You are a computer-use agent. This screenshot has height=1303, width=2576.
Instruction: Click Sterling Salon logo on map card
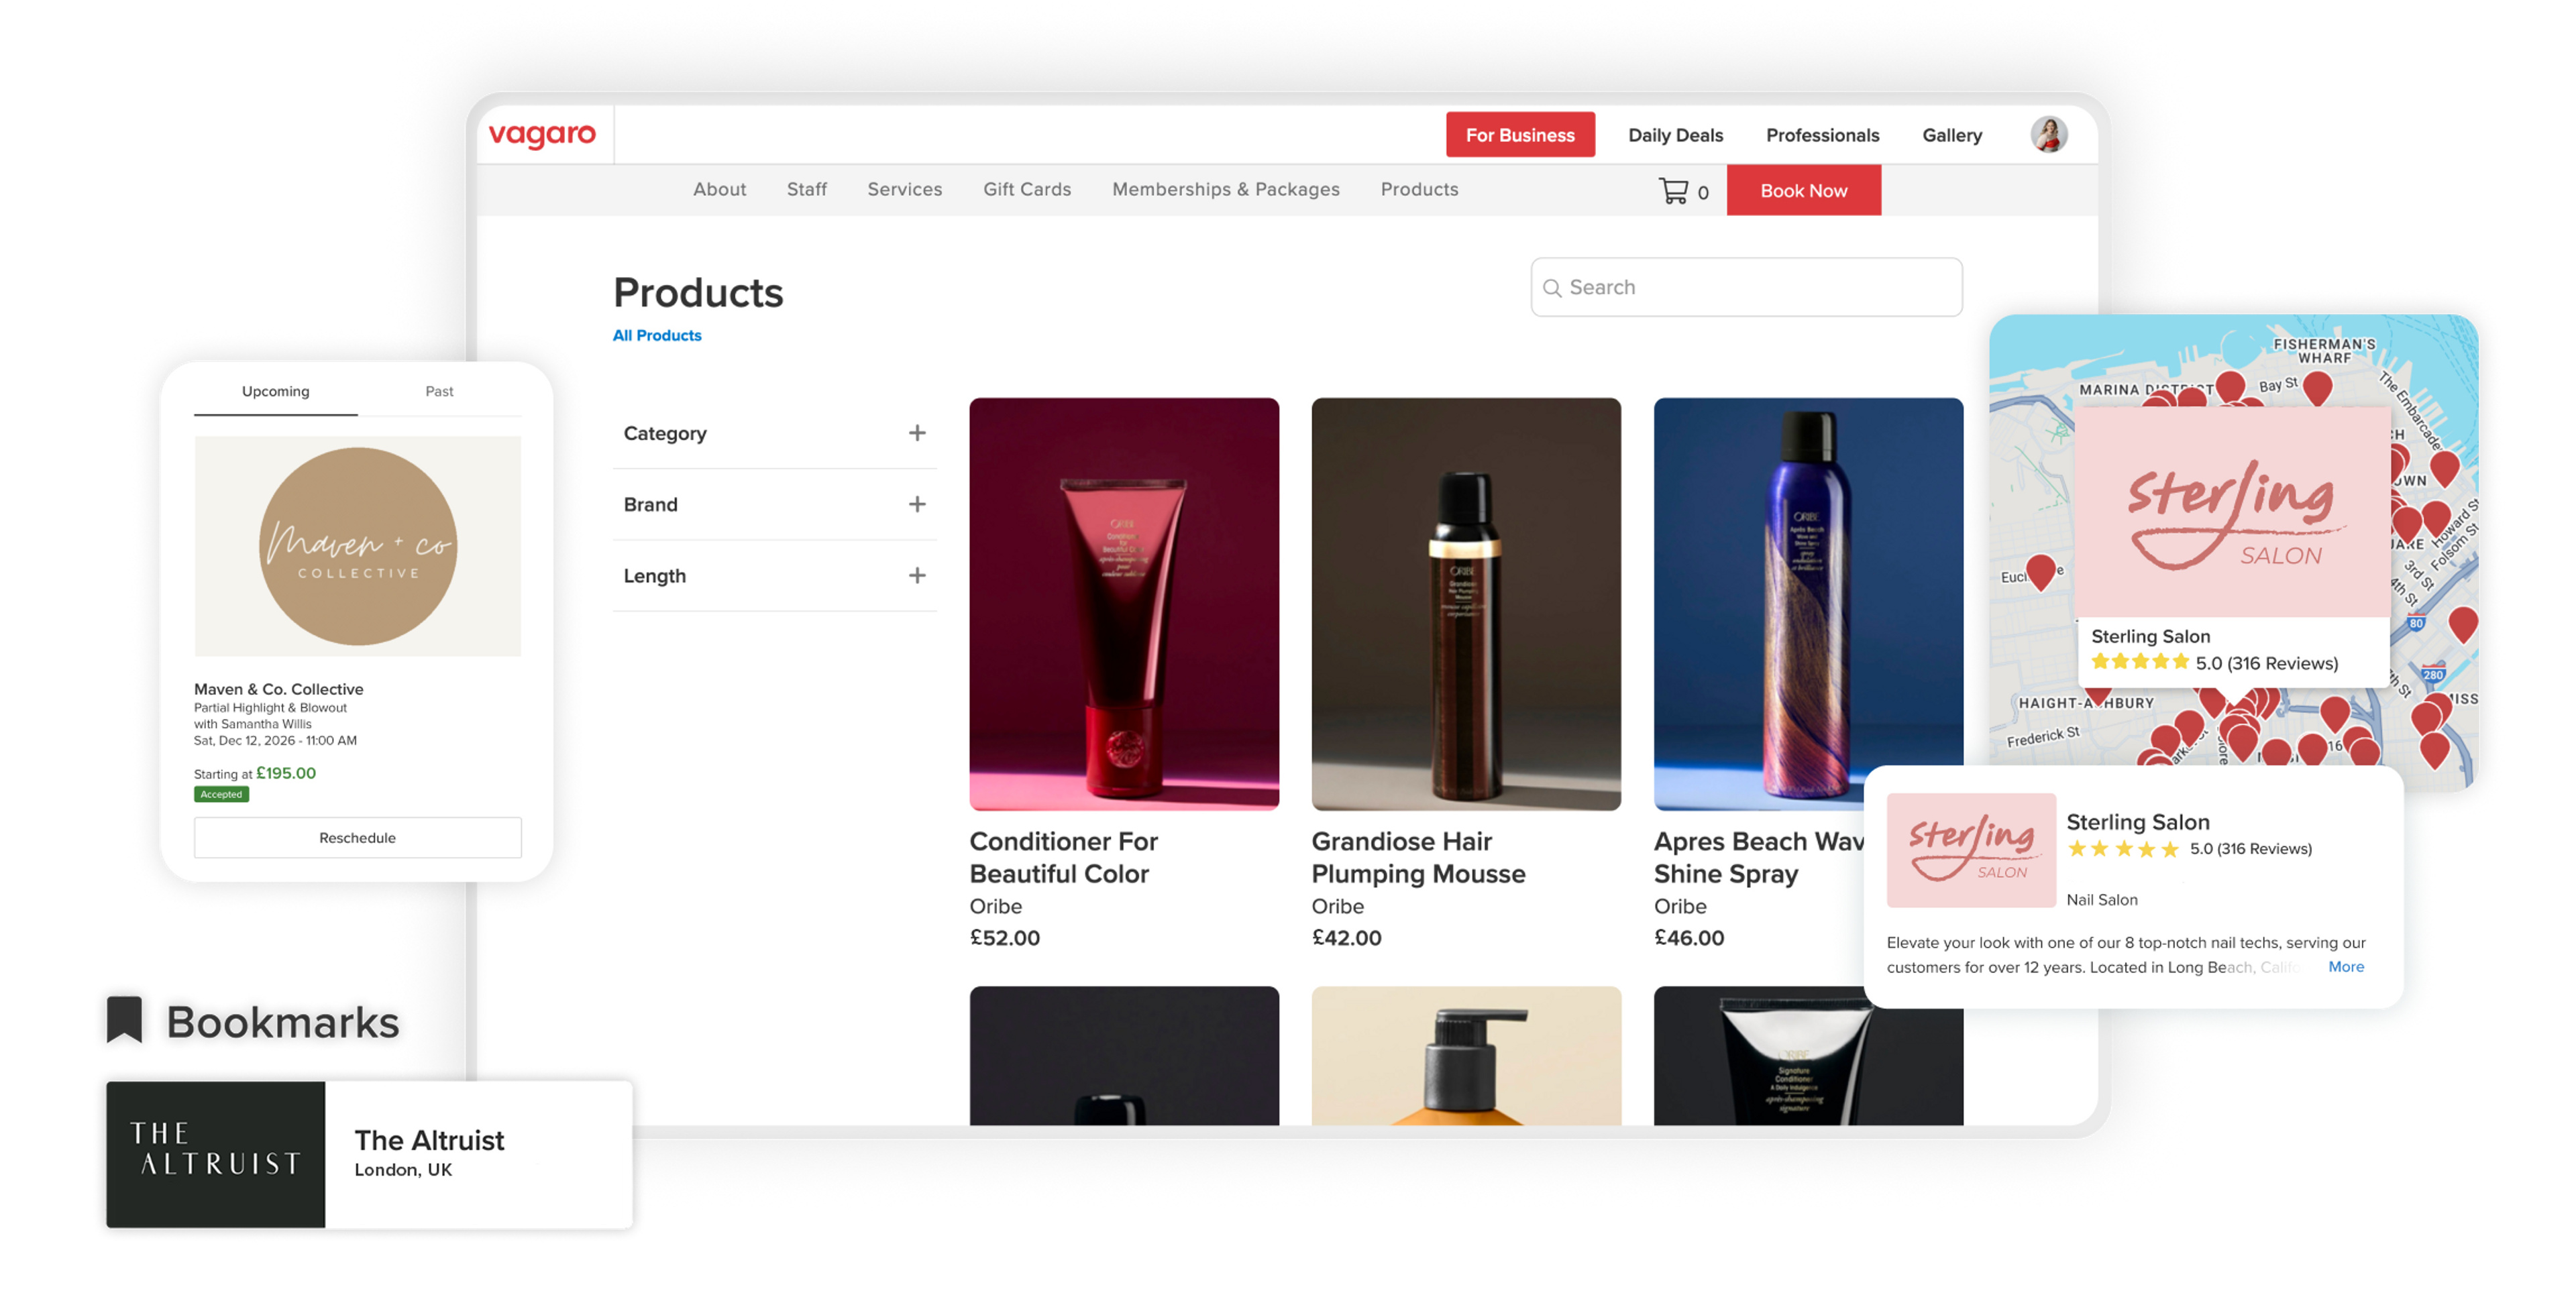[x=2232, y=512]
